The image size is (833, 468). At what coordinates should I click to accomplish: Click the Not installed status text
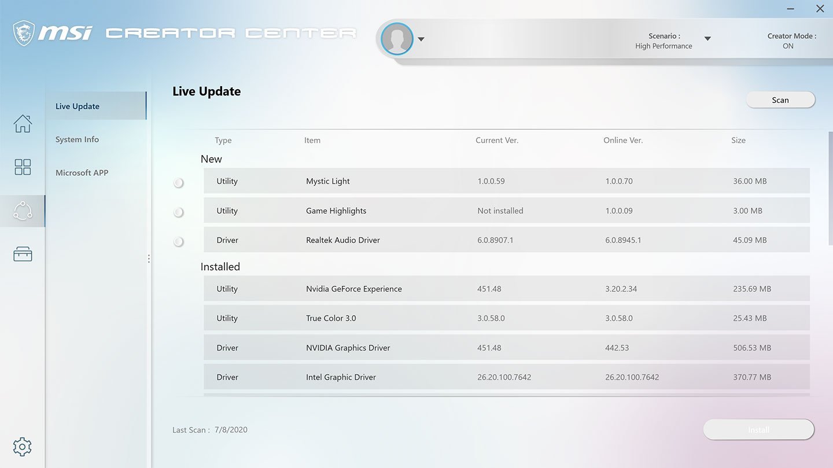[x=500, y=211]
